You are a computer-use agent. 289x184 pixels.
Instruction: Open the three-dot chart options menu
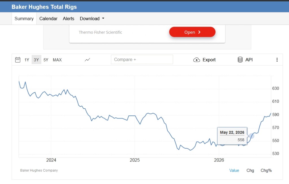click(x=277, y=60)
